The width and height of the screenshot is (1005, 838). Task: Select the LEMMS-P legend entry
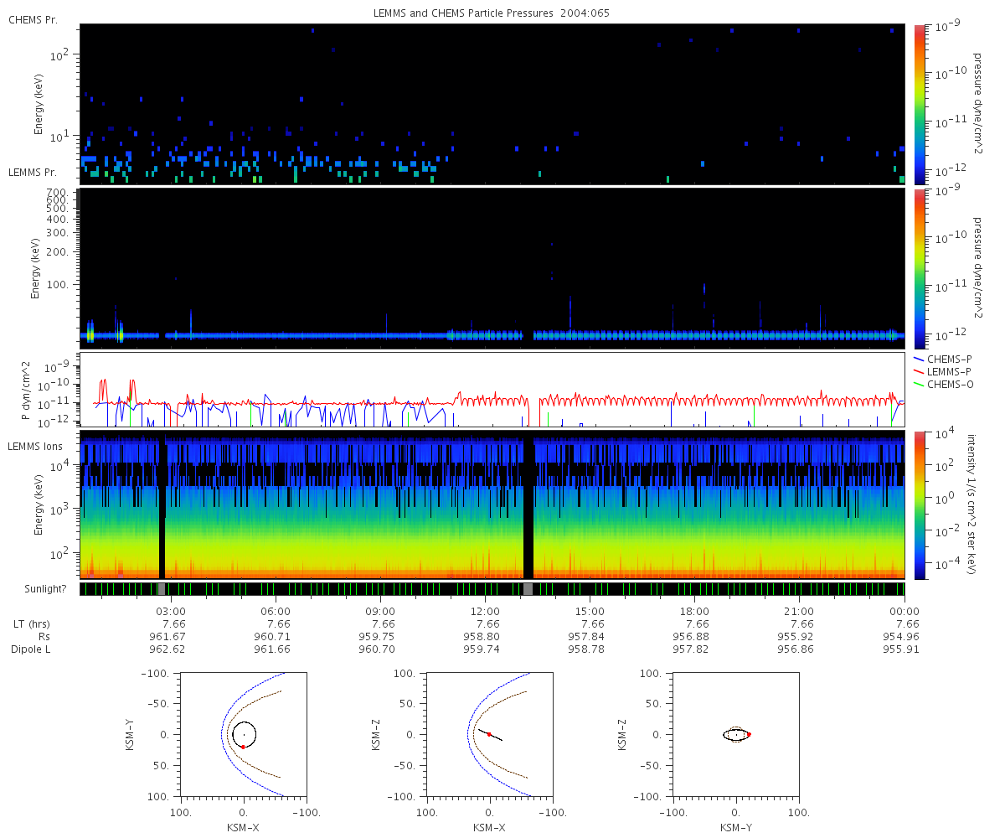[x=948, y=371]
